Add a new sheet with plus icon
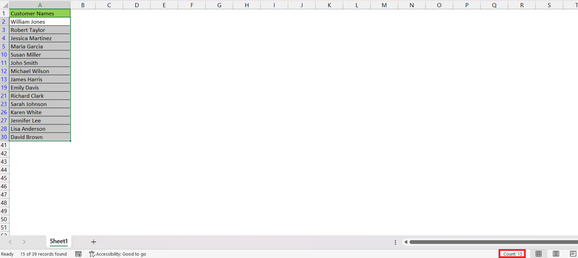 tap(94, 242)
